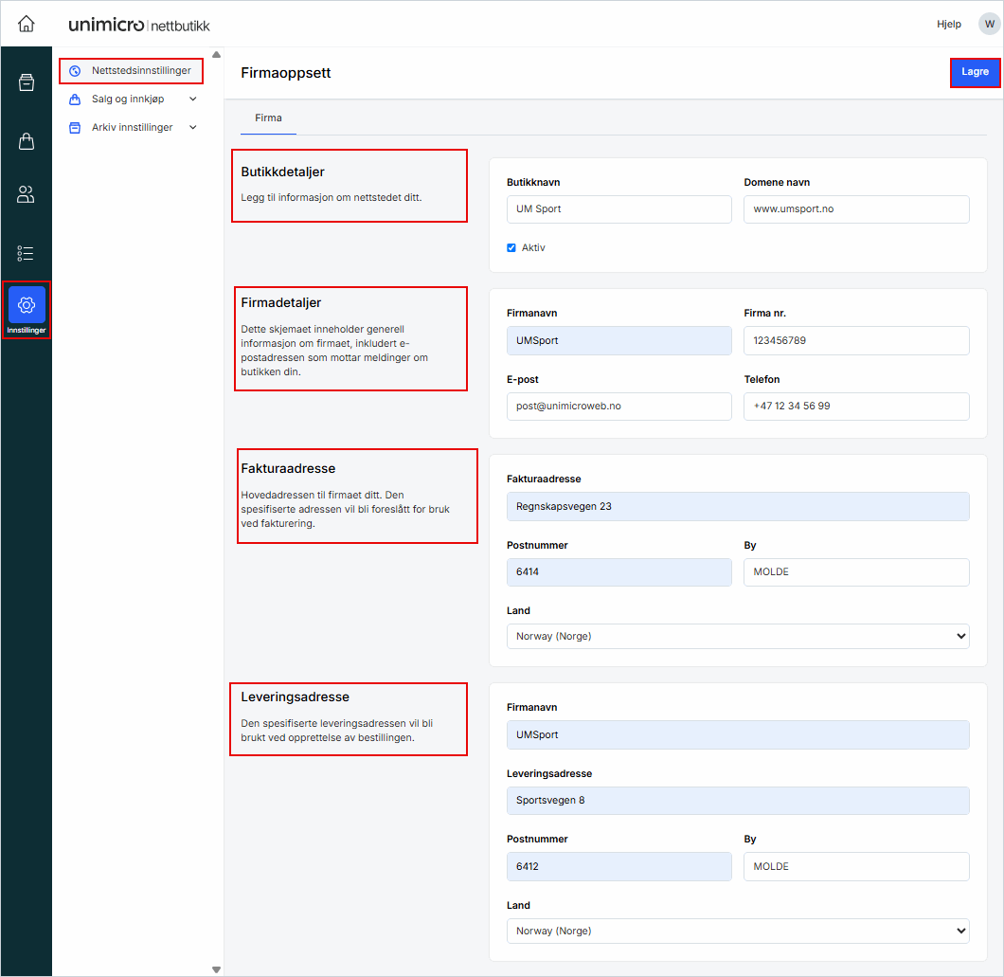Click the Arkiv innstillinger box icon
The image size is (1004, 977).
point(75,128)
